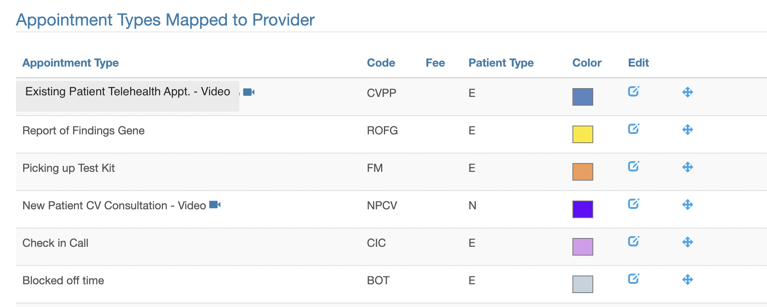The width and height of the screenshot is (767, 307).
Task: Click the video camera icon beside Existing Patient Telehealth
Action: click(249, 92)
